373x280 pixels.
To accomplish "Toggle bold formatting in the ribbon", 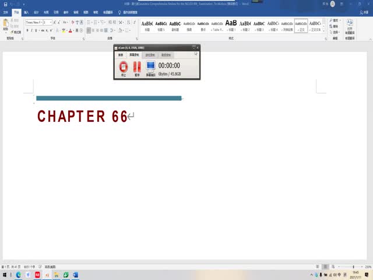I will [x=27, y=30].
